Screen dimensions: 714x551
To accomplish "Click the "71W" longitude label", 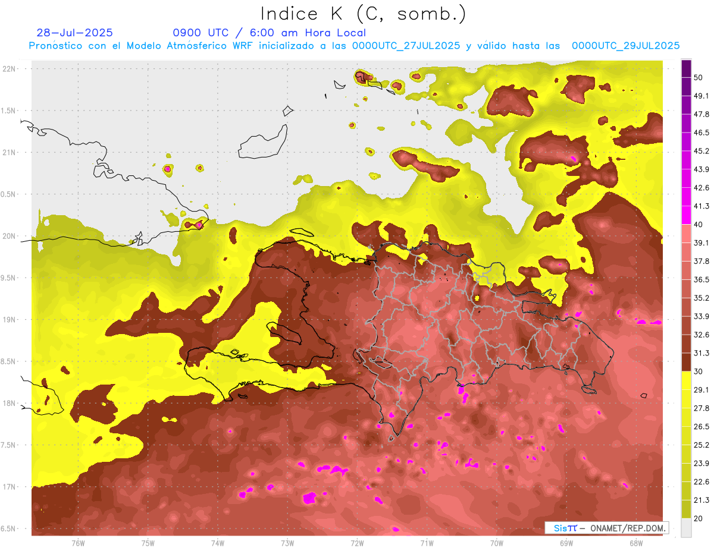I will (427, 543).
